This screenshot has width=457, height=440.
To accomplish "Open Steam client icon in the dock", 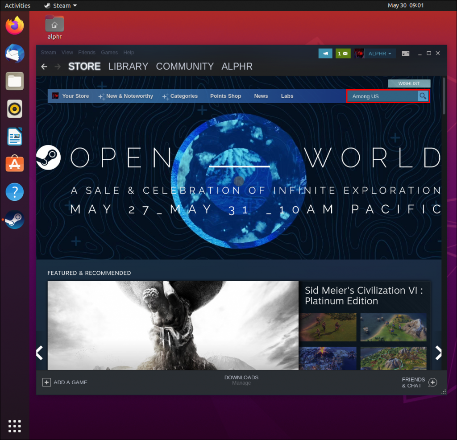I will pyautogui.click(x=14, y=220).
